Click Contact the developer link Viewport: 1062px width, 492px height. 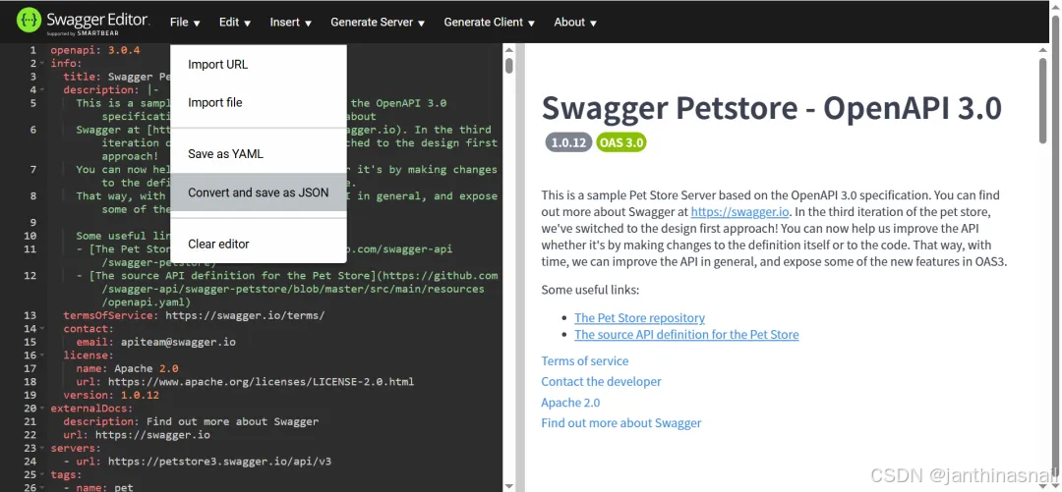click(601, 381)
